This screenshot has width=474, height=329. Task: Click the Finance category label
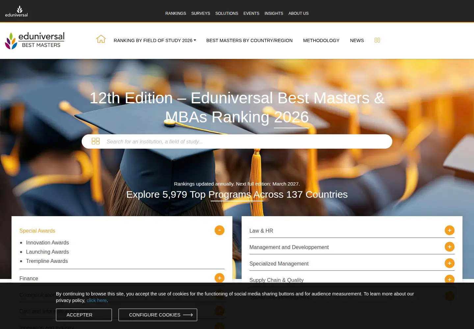click(x=29, y=278)
